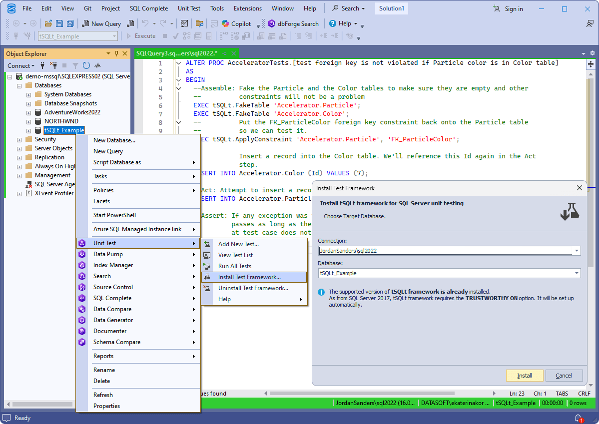Click the Open File toolbar icon

(x=48, y=23)
